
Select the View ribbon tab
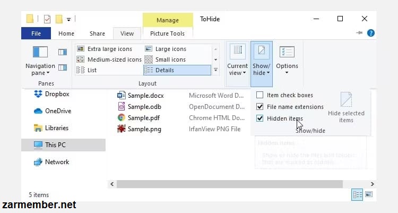pyautogui.click(x=127, y=33)
